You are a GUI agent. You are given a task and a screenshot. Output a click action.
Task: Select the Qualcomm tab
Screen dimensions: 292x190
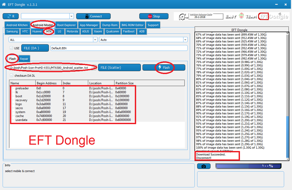point(112,31)
